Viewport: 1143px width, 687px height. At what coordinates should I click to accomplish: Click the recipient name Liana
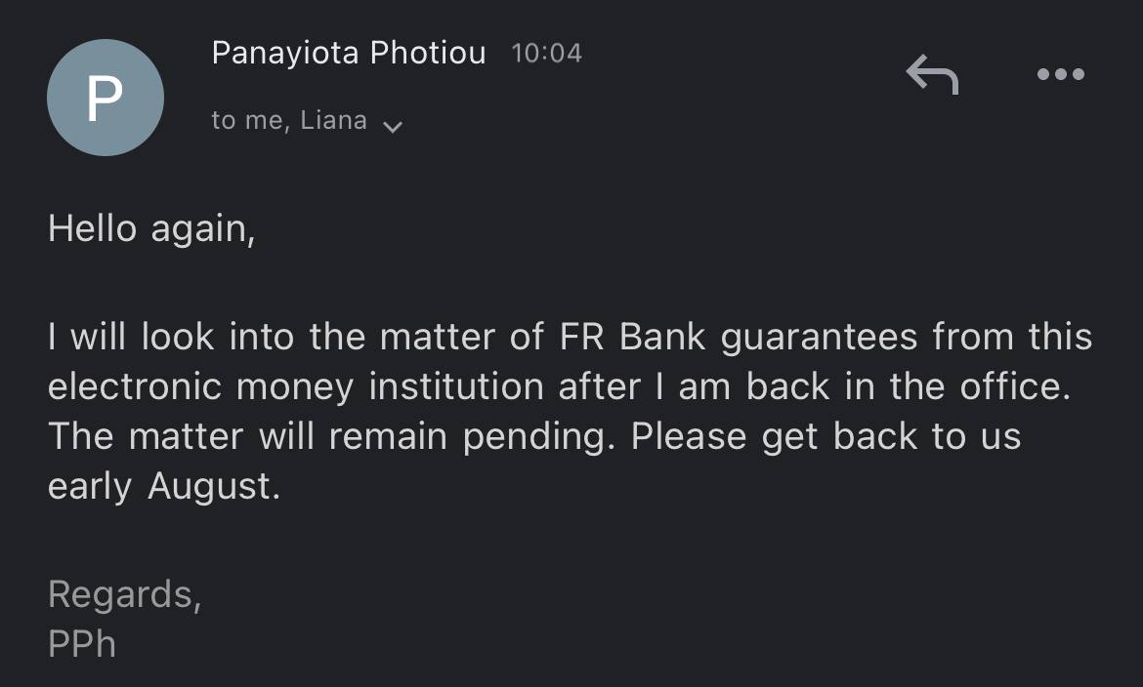pos(333,121)
